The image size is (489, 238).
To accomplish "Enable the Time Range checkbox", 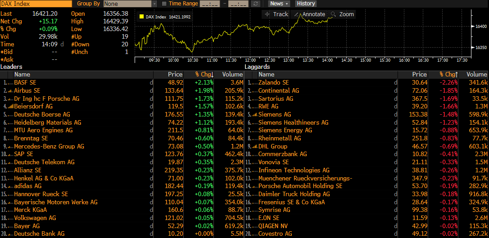I will tap(164, 4).
